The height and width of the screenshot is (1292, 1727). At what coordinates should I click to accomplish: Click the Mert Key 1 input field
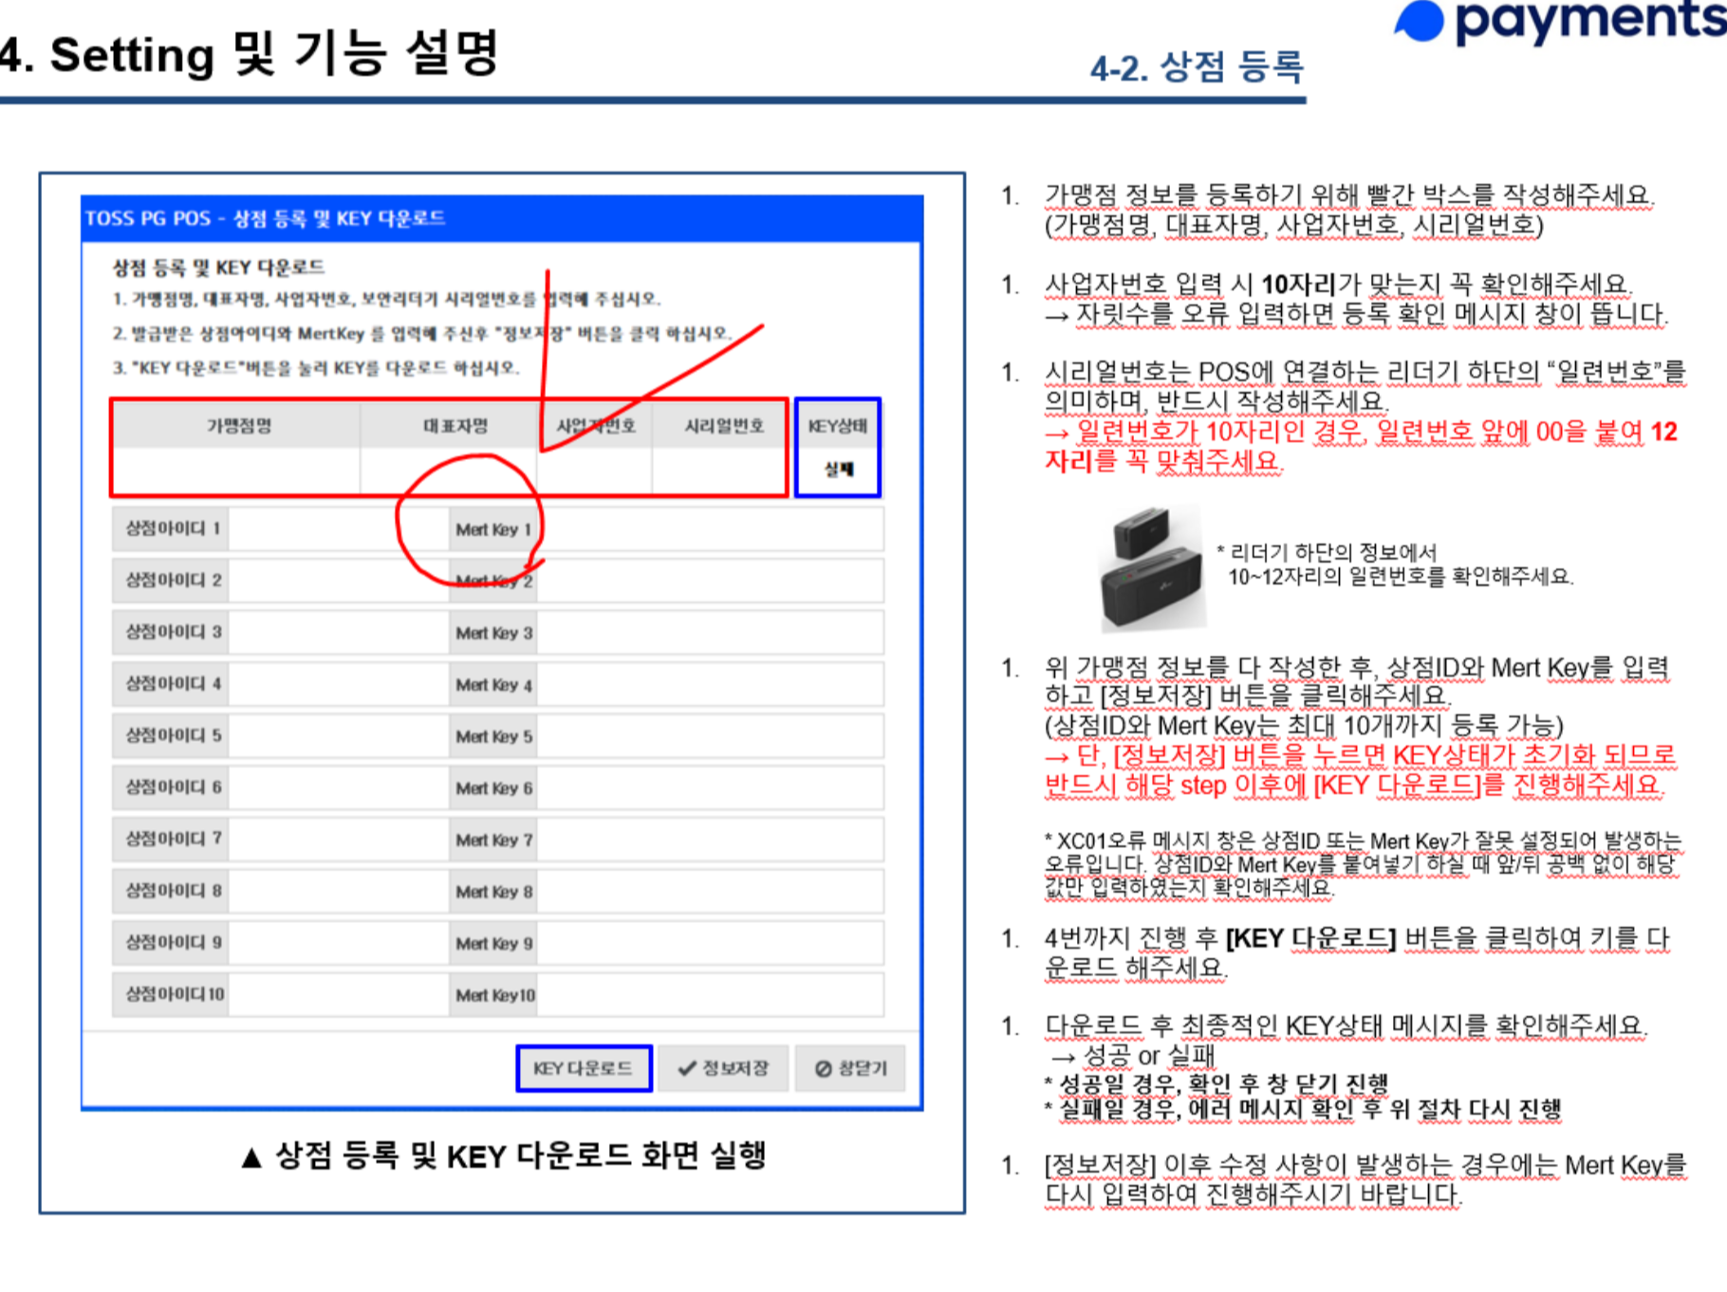711,529
